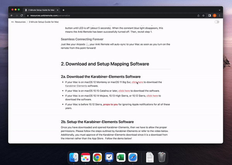Viewport: 232px width, 165px height.
Task: Bookmark this page with the star icon
Action: coord(203,15)
